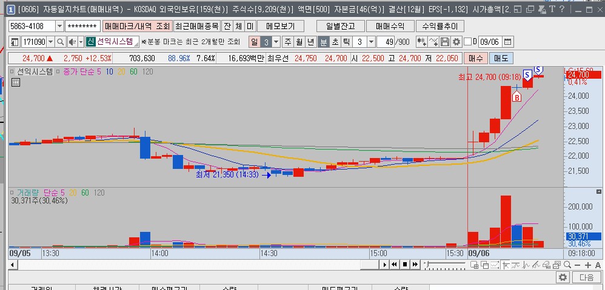The width and height of the screenshot is (605, 290).
Task: Click the 다음 next button
Action: [x=586, y=277]
